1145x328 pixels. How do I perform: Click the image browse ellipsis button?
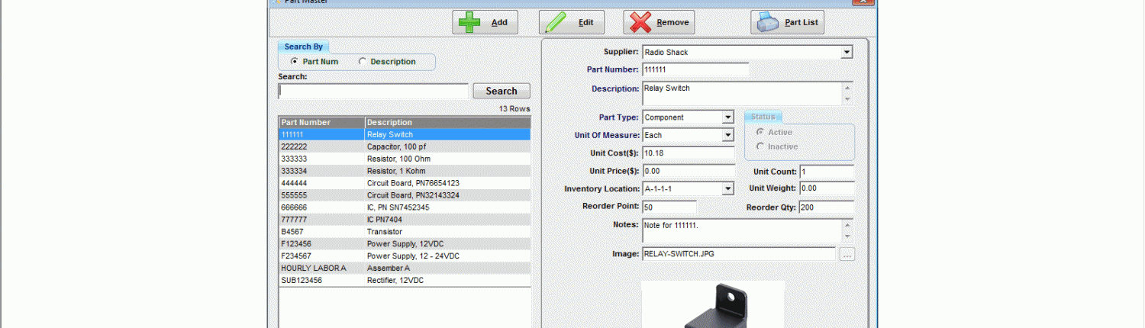[x=847, y=255]
